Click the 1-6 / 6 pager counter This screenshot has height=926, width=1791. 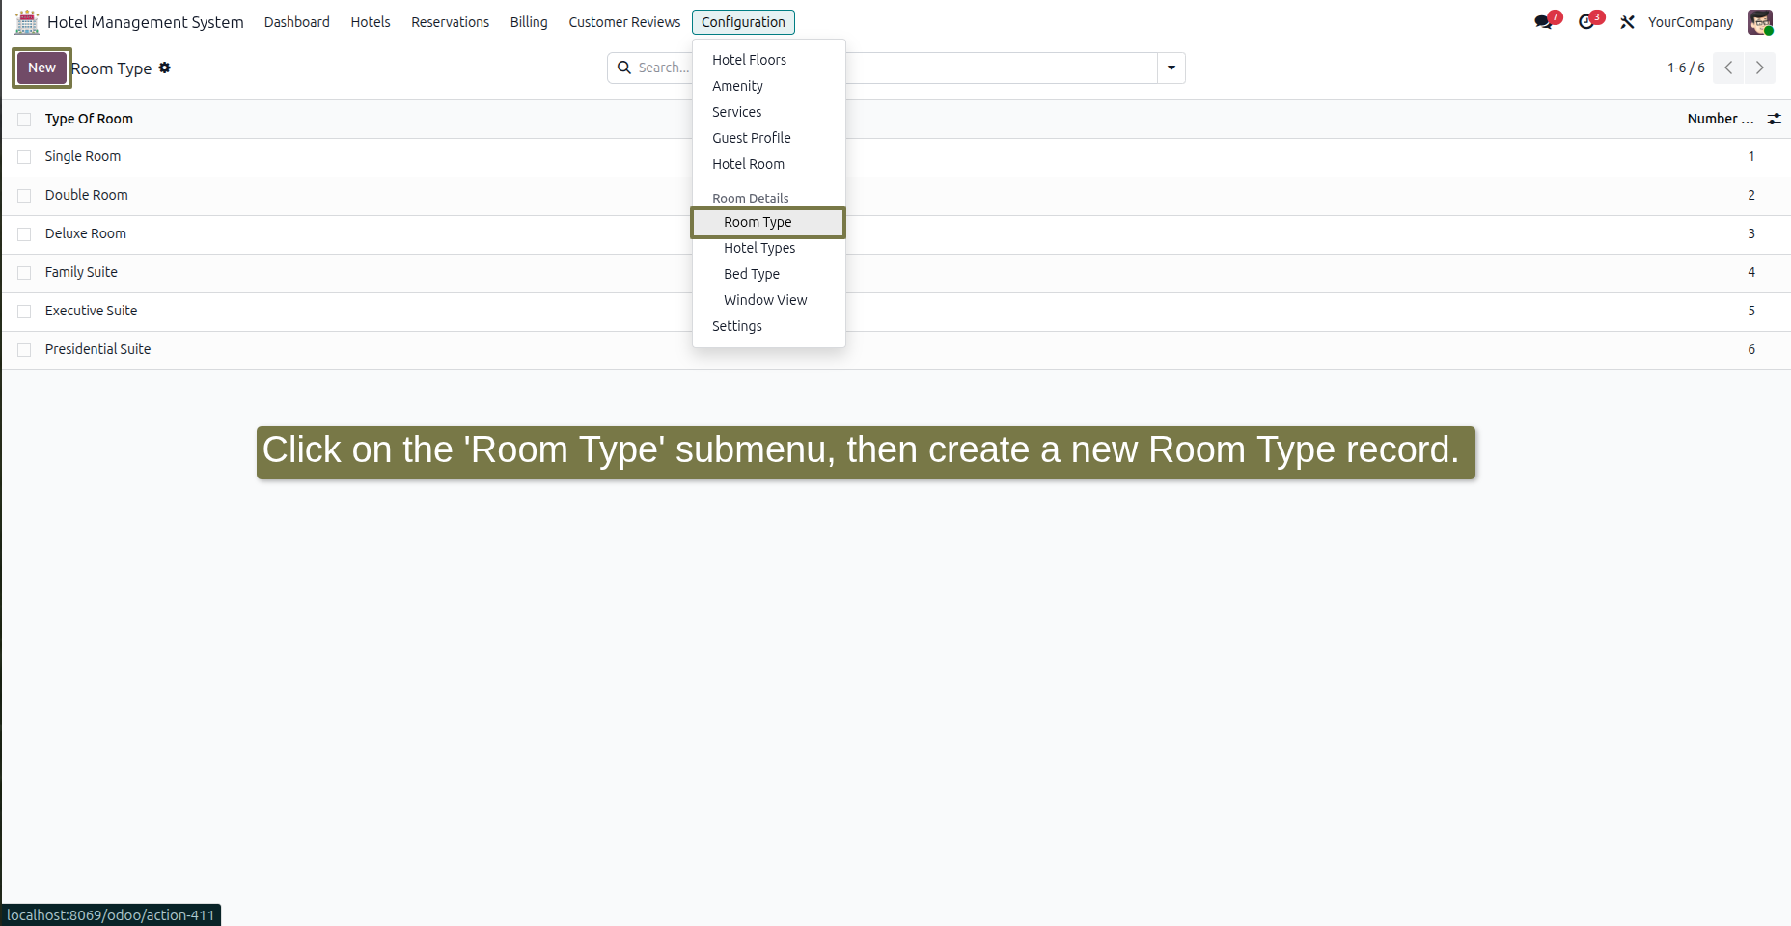click(1686, 68)
